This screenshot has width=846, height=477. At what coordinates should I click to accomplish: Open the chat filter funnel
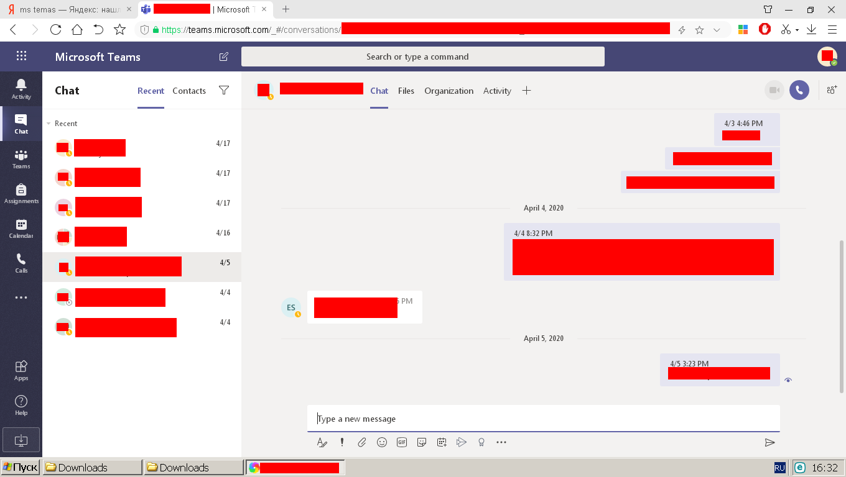pos(224,90)
